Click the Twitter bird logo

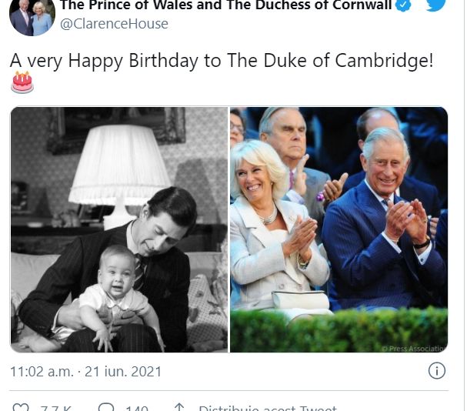435,5
